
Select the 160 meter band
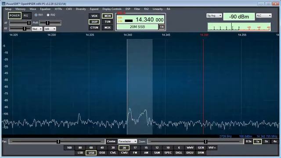tap(69, 148)
